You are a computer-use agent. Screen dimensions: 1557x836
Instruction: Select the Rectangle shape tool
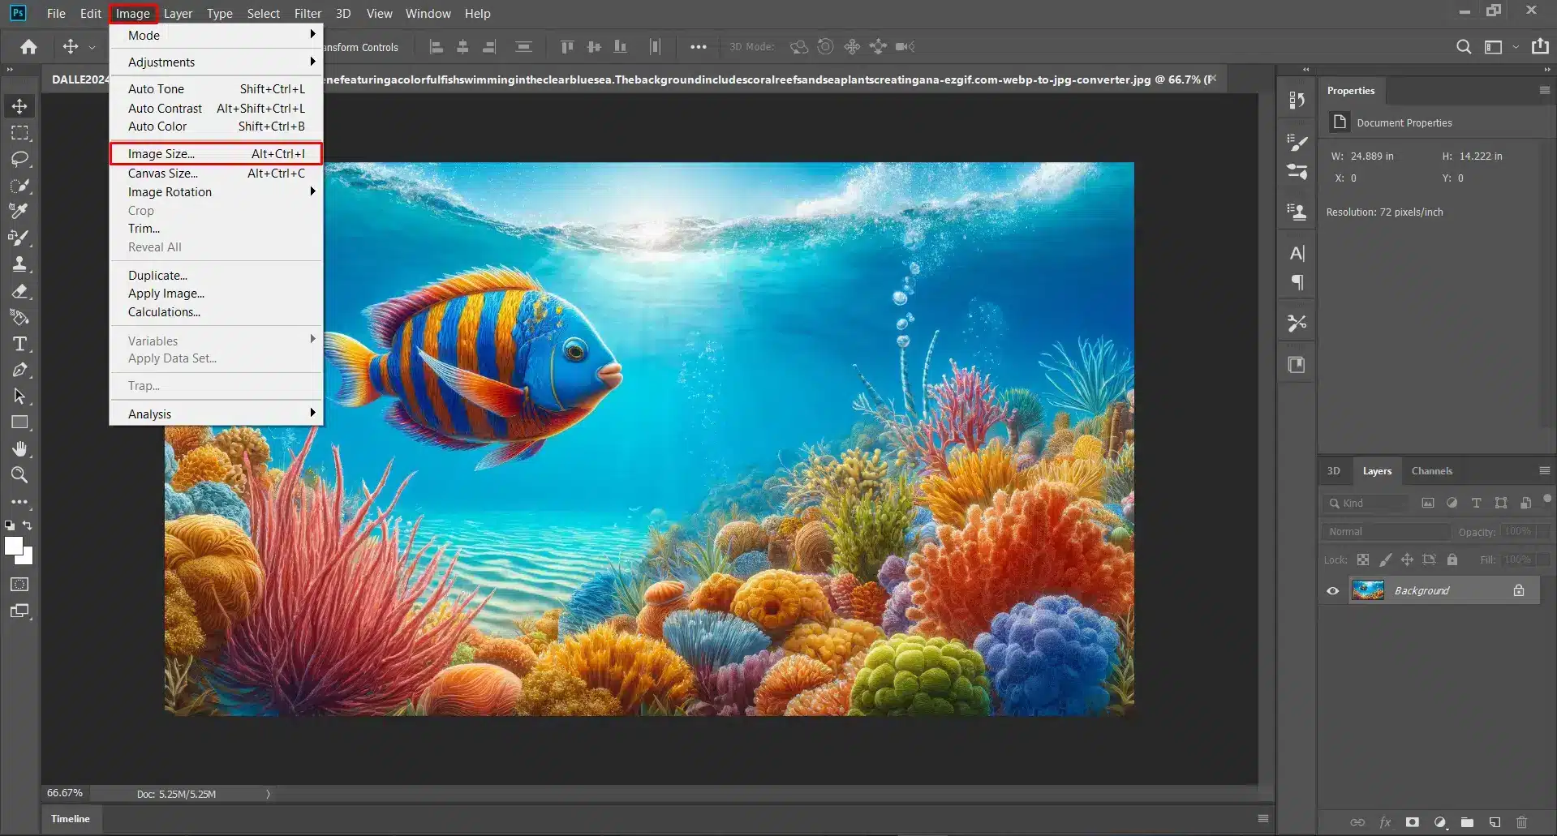pyautogui.click(x=19, y=422)
